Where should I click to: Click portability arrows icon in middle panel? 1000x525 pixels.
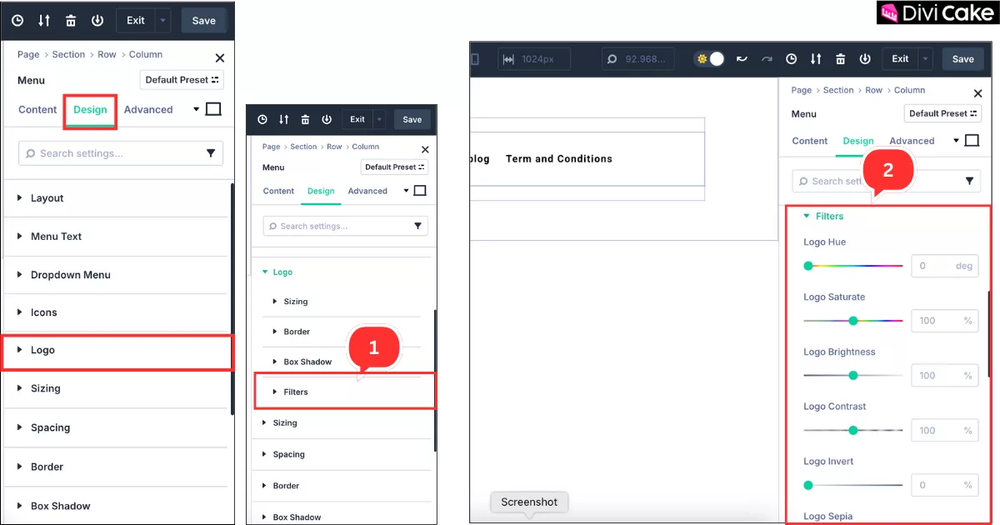(x=283, y=119)
